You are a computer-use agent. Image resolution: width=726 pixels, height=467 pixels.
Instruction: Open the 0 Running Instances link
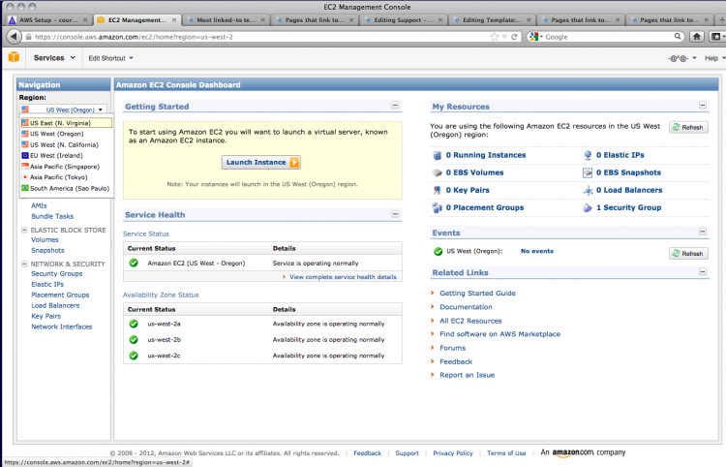(486, 155)
